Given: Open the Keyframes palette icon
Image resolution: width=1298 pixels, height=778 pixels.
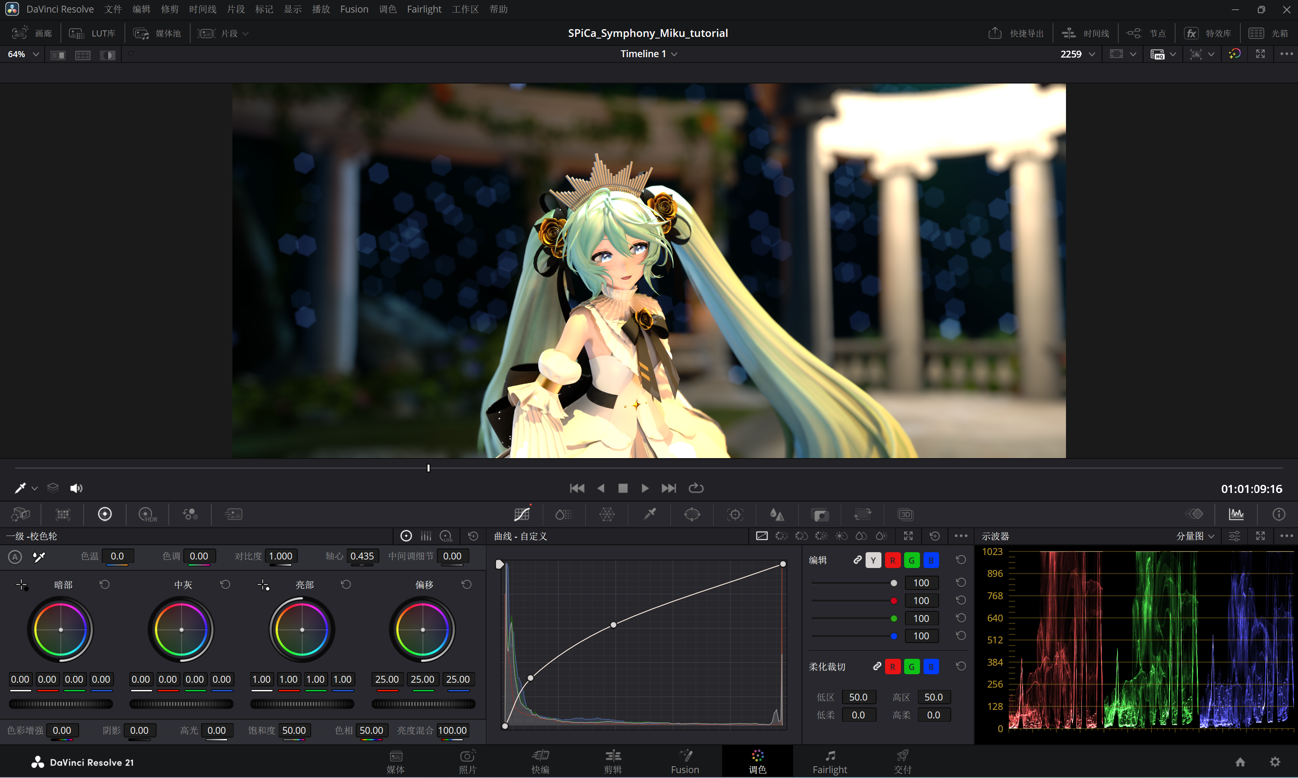Looking at the screenshot, I should [1194, 514].
